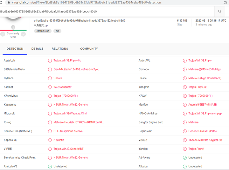This screenshot has height=170, width=229.
Task: Open the cast icon at address bar end
Action: click(226, 3)
